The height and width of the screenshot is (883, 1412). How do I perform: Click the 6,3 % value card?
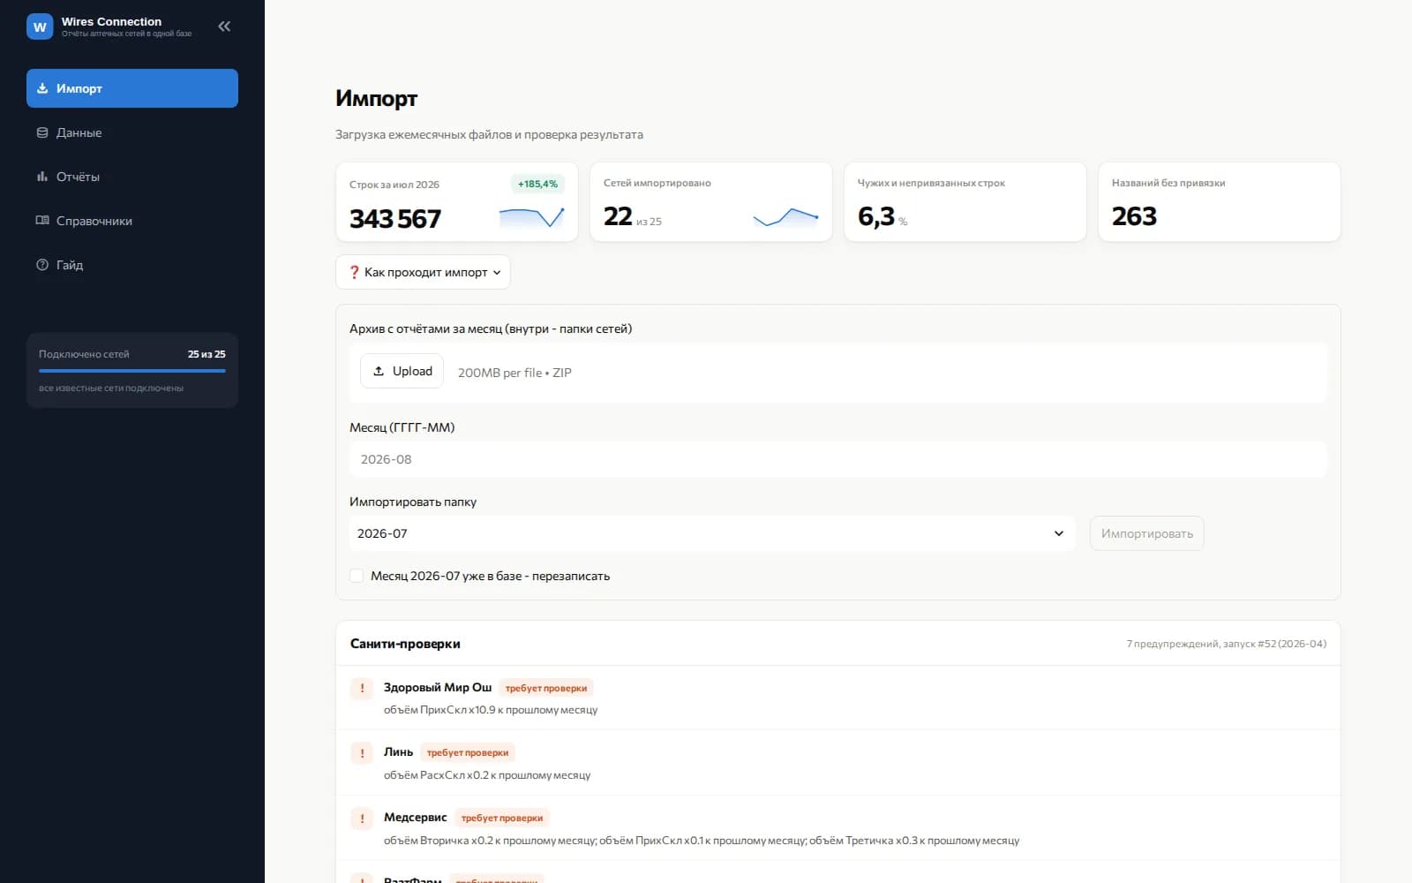(965, 201)
